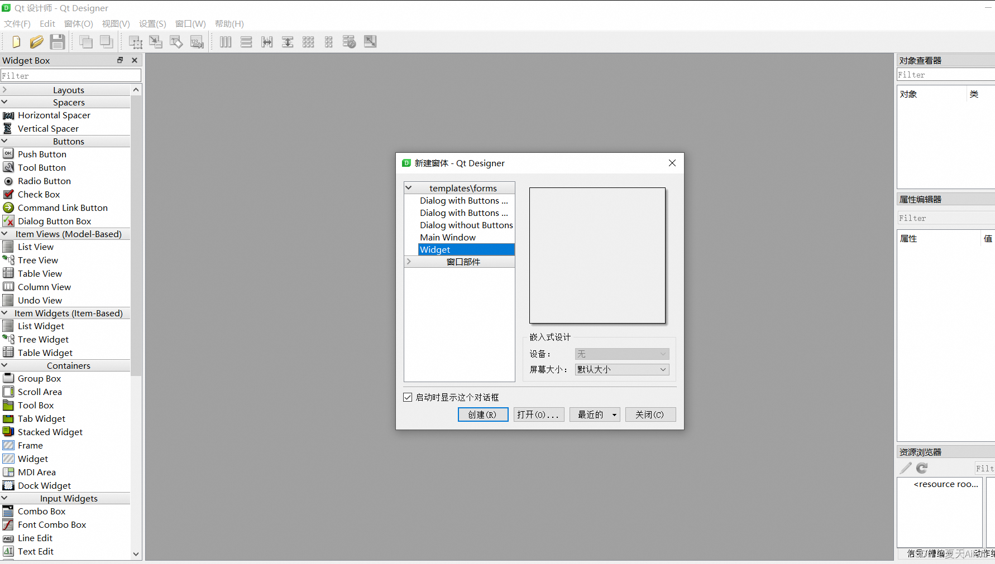This screenshot has width=995, height=564.
Task: Open the 窗口(W) menu
Action: pos(190,23)
